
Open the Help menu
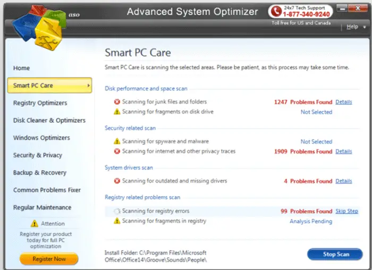[352, 27]
